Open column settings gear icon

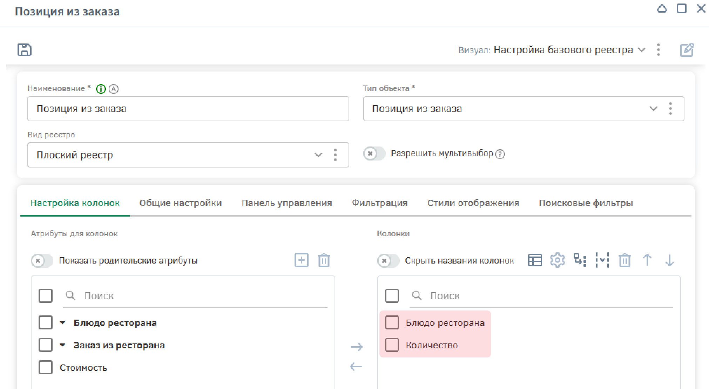(557, 260)
